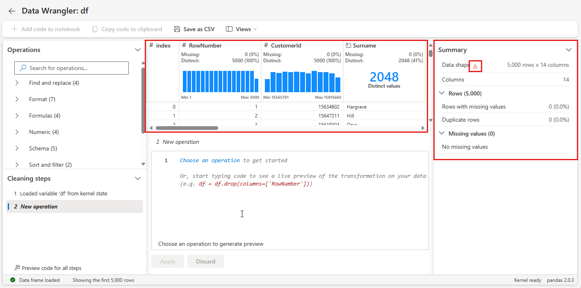Select the New operation cleaning step
This screenshot has width=581, height=288.
(x=39, y=206)
